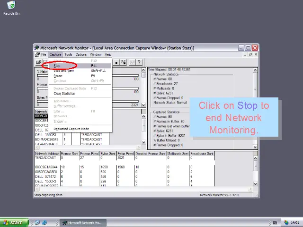Click the glasses Display Captured Data toolbar icon
Image resolution: width=303 pixels, height=227 pixels.
(x=132, y=62)
